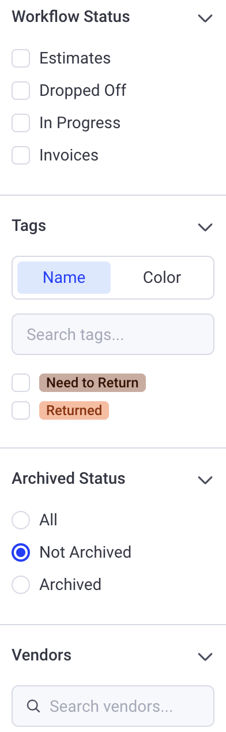
Task: Collapse the Tags section chevron
Action: click(205, 227)
